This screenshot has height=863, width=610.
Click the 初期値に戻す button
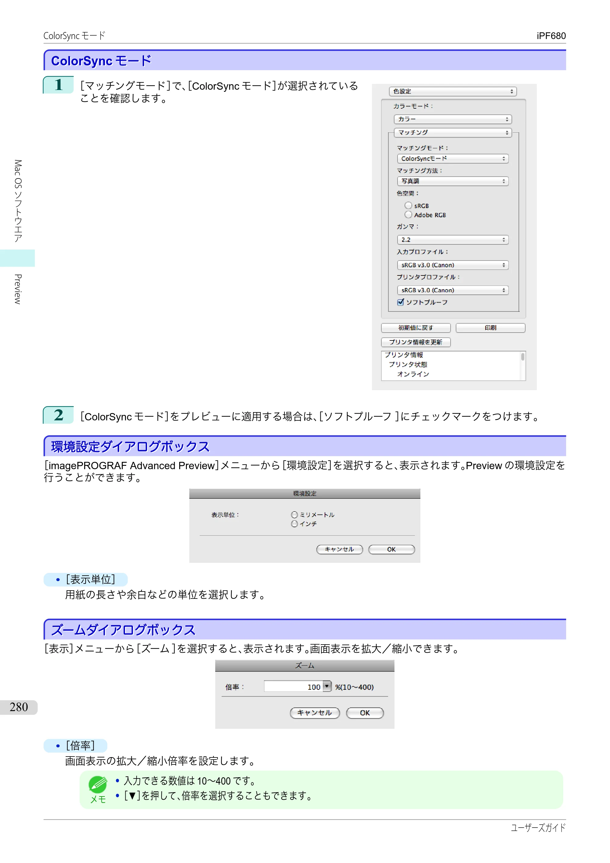click(x=416, y=328)
